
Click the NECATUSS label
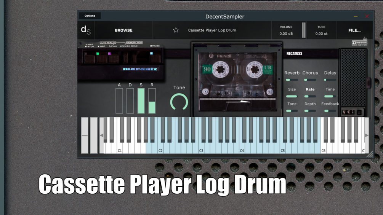coord(294,53)
